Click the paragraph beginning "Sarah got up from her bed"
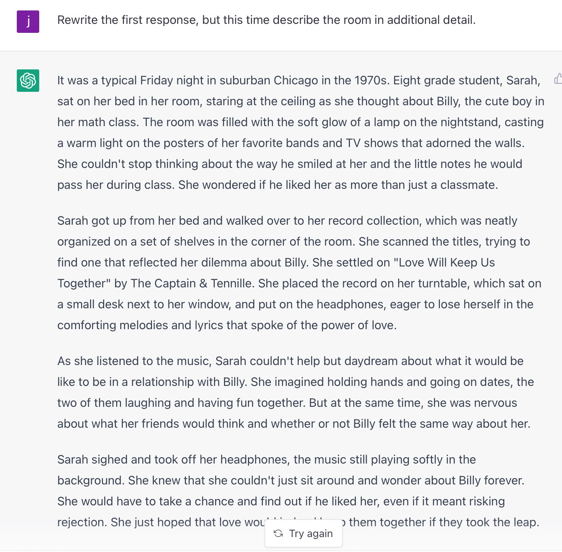562x552 pixels. click(x=299, y=273)
